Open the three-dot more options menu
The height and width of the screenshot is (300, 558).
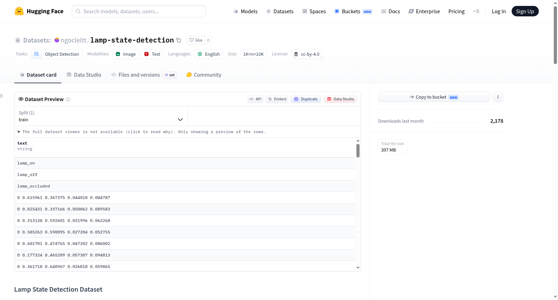[x=498, y=97]
